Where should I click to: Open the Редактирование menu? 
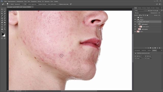[x=12, y=2]
